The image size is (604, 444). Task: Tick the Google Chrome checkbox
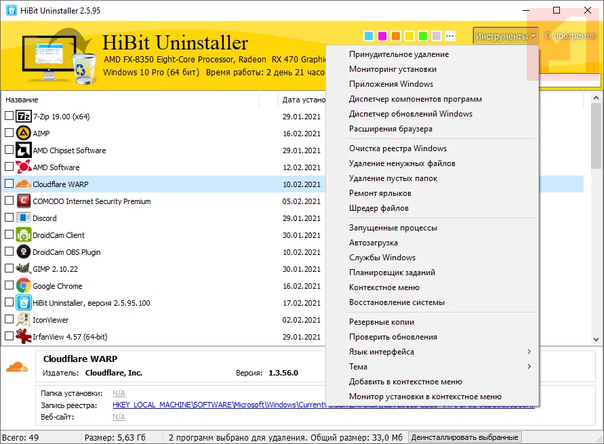click(x=9, y=285)
